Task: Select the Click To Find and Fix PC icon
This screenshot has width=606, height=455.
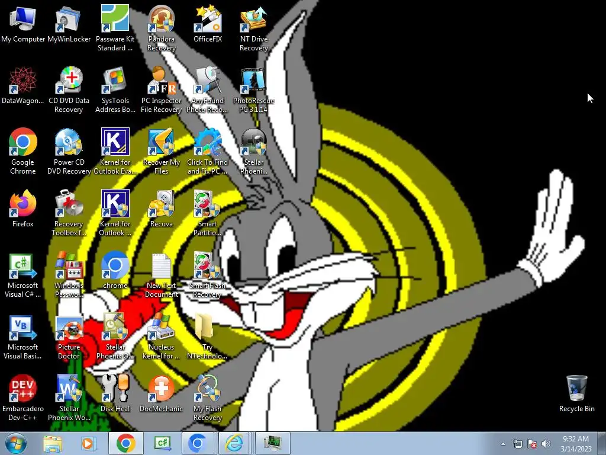Action: point(208,151)
